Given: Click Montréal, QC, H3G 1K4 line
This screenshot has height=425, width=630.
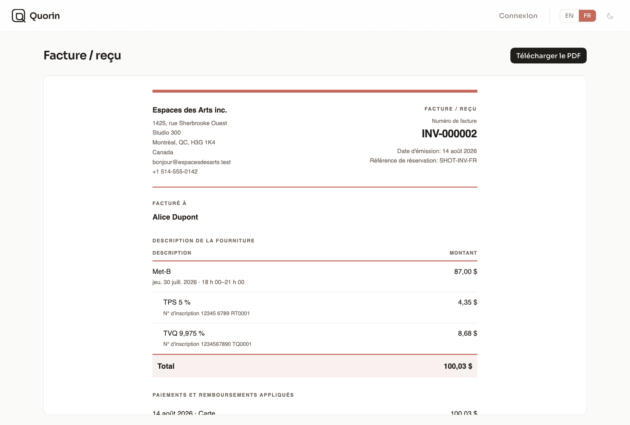Looking at the screenshot, I should (184, 142).
